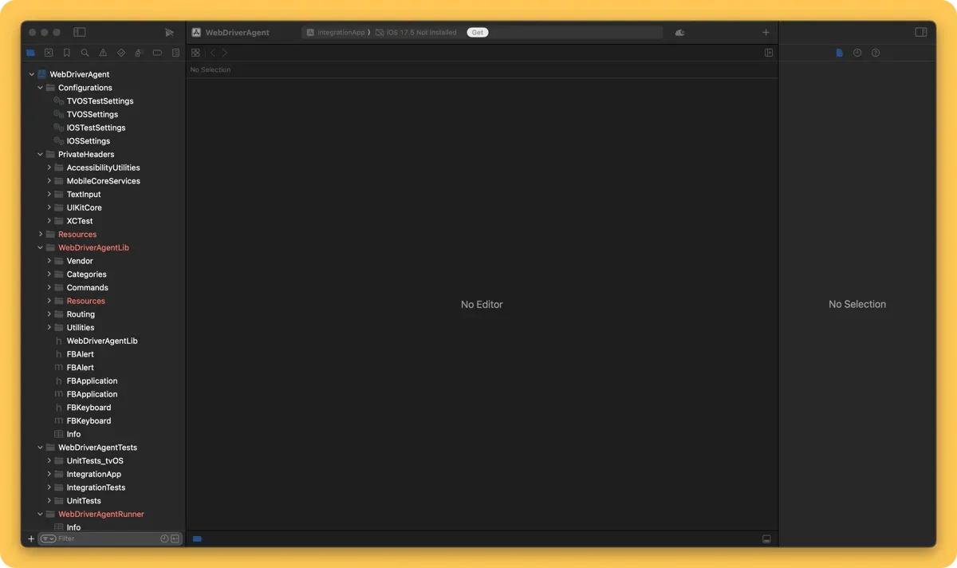
Task: Open the Breakpoint navigator
Action: click(x=157, y=53)
